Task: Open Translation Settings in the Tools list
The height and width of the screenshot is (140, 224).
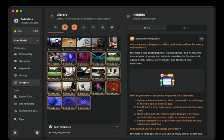Action: pos(26,111)
